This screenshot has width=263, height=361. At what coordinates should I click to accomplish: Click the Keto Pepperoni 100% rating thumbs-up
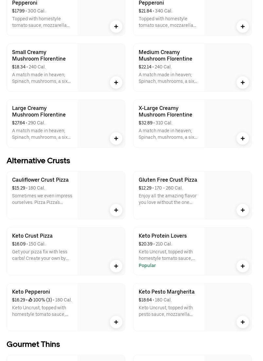(x=30, y=300)
